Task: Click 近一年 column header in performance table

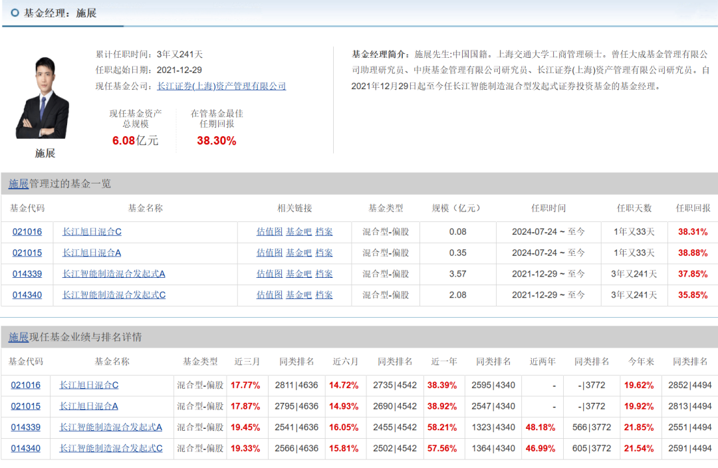Action: point(444,362)
